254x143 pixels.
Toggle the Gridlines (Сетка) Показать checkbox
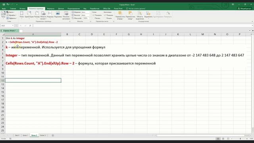(94, 15)
